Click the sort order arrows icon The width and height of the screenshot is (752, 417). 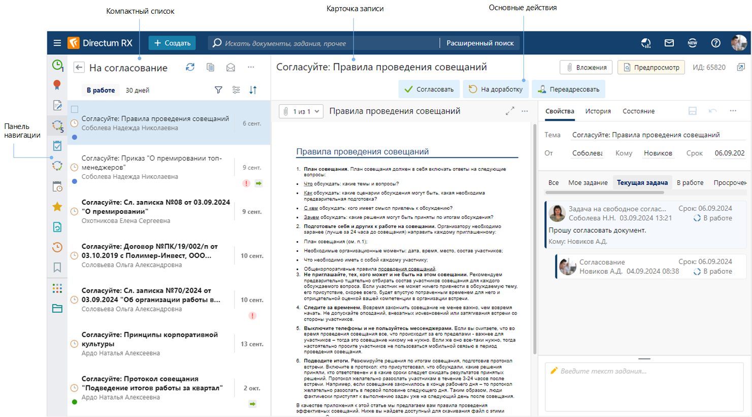pos(253,90)
